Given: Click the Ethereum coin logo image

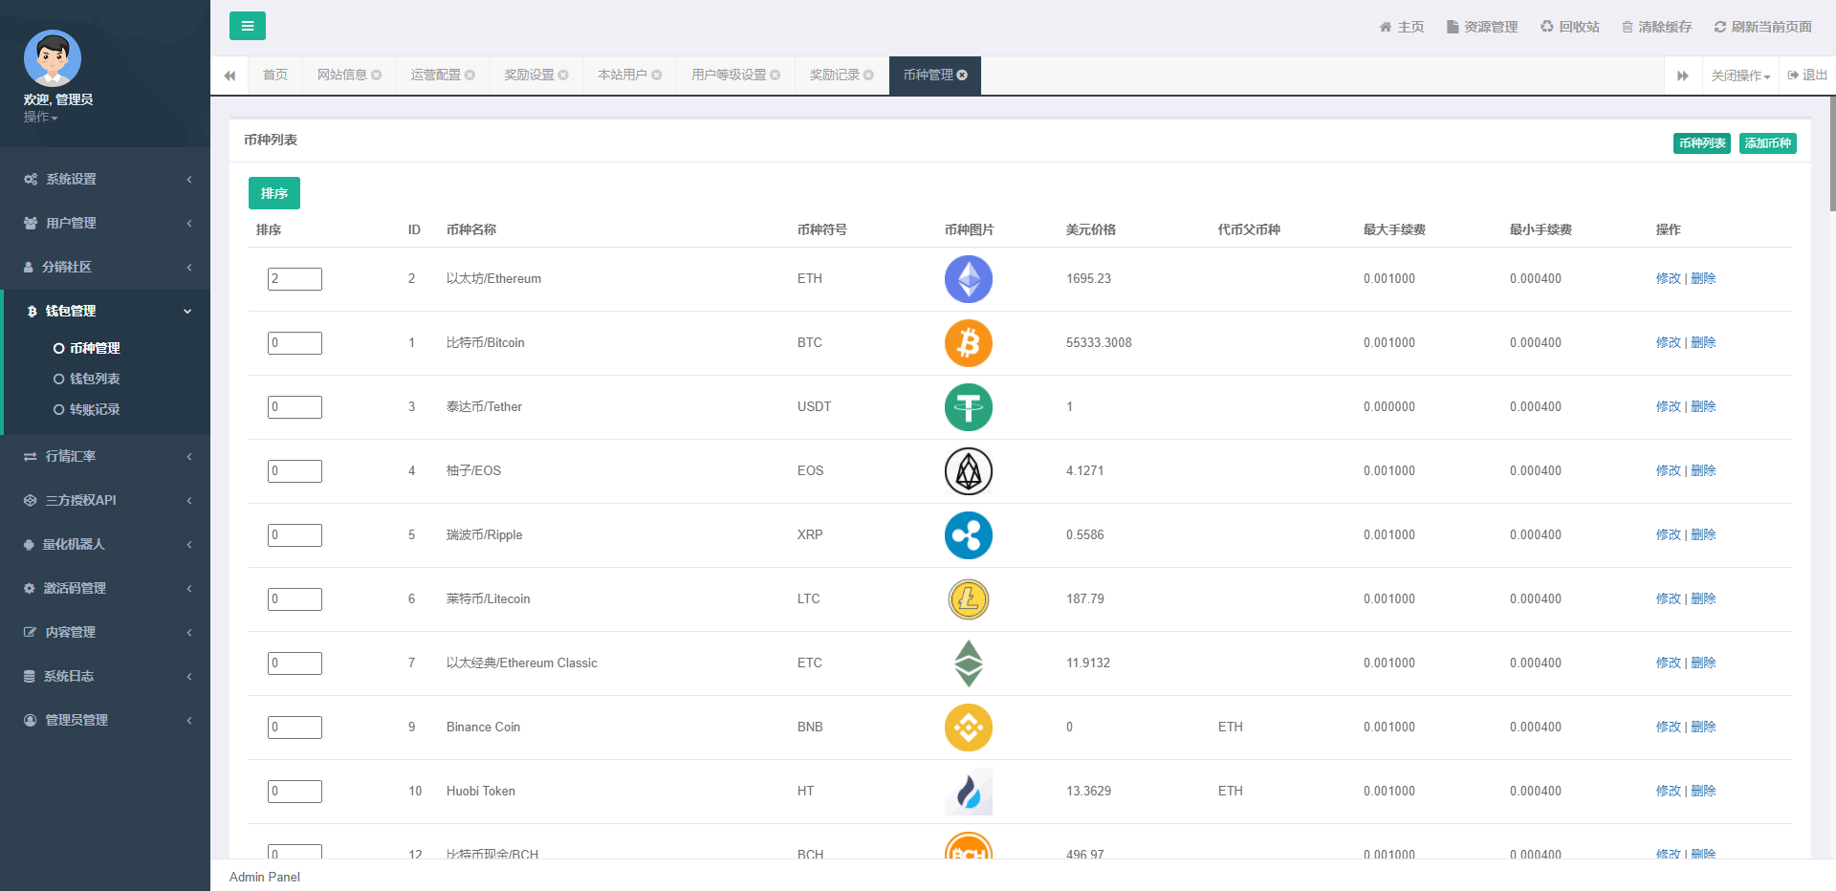Looking at the screenshot, I should pyautogui.click(x=968, y=279).
